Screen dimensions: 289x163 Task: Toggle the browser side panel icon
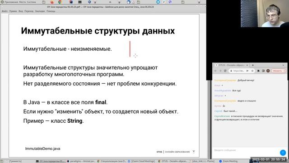point(263,71)
